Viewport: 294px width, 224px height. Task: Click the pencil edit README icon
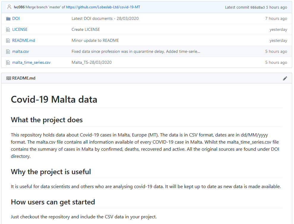click(x=285, y=78)
